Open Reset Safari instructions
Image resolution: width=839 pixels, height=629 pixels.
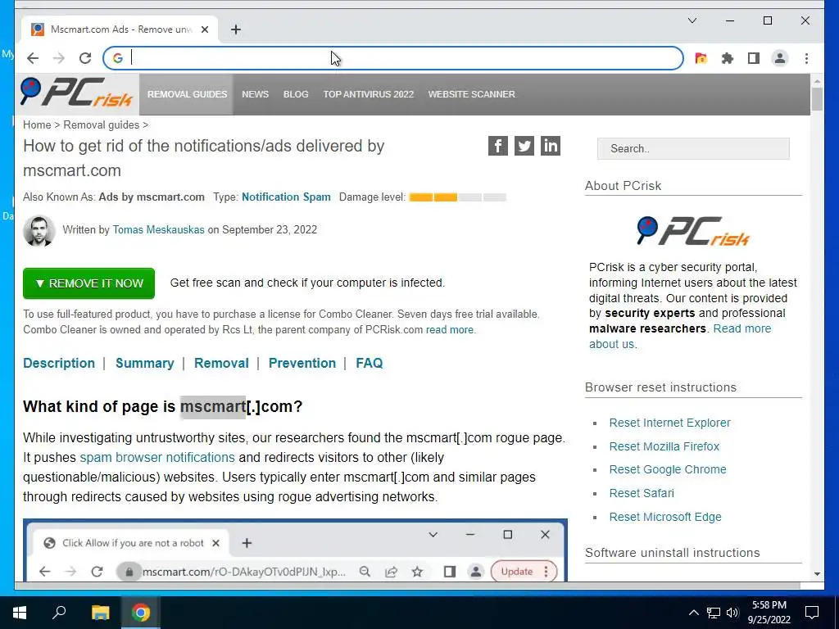tap(642, 493)
